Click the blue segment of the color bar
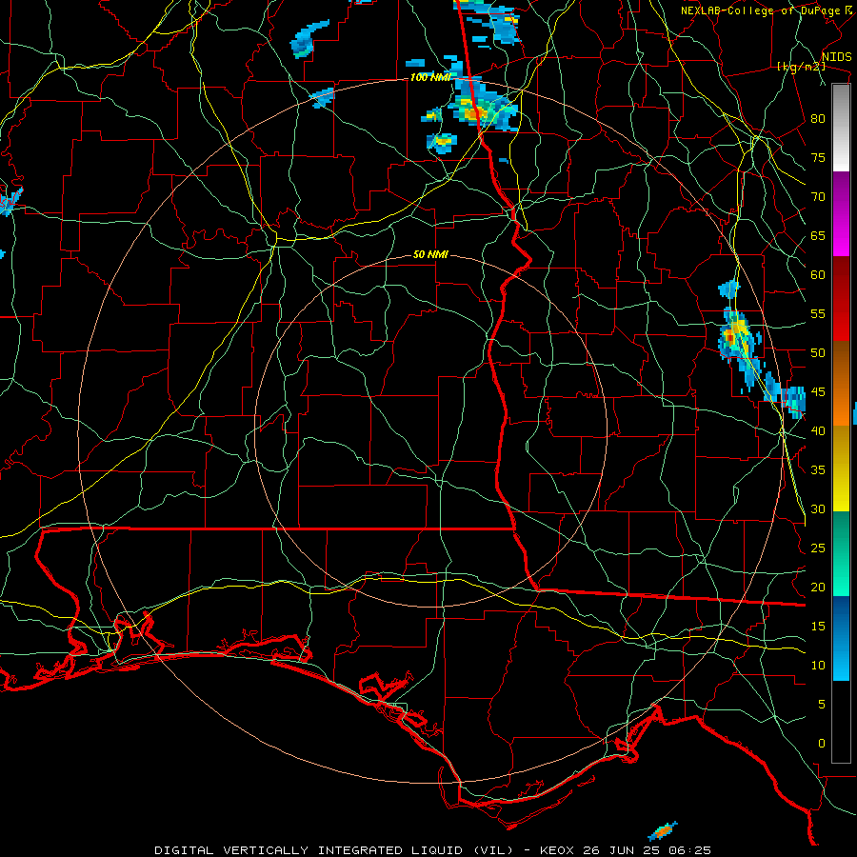Screen dimensions: 857x857 point(841,638)
